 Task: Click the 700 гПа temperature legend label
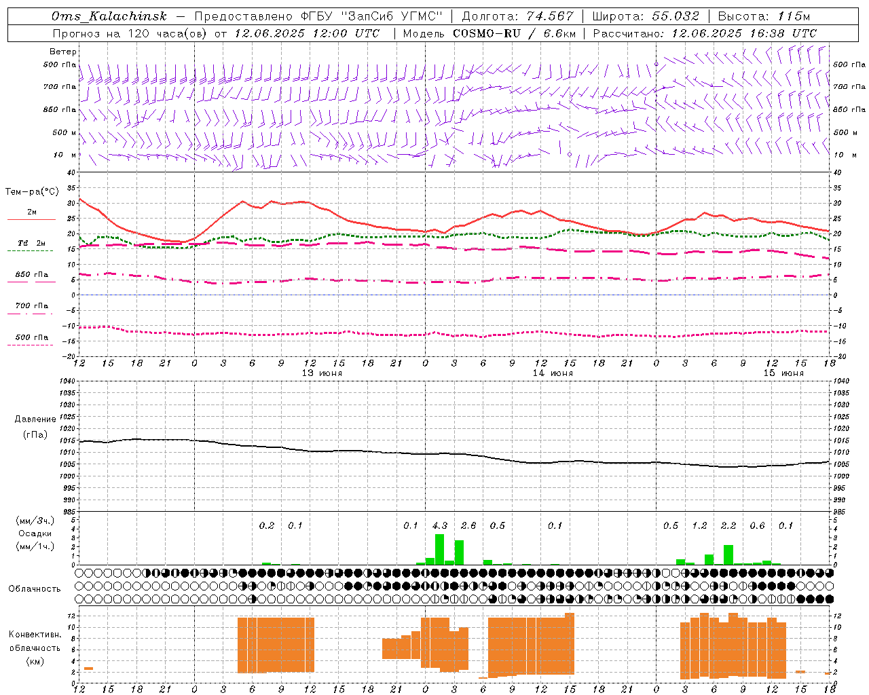pos(32,306)
